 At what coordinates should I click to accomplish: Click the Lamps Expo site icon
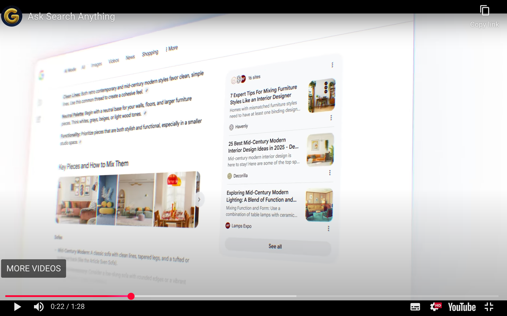(228, 225)
